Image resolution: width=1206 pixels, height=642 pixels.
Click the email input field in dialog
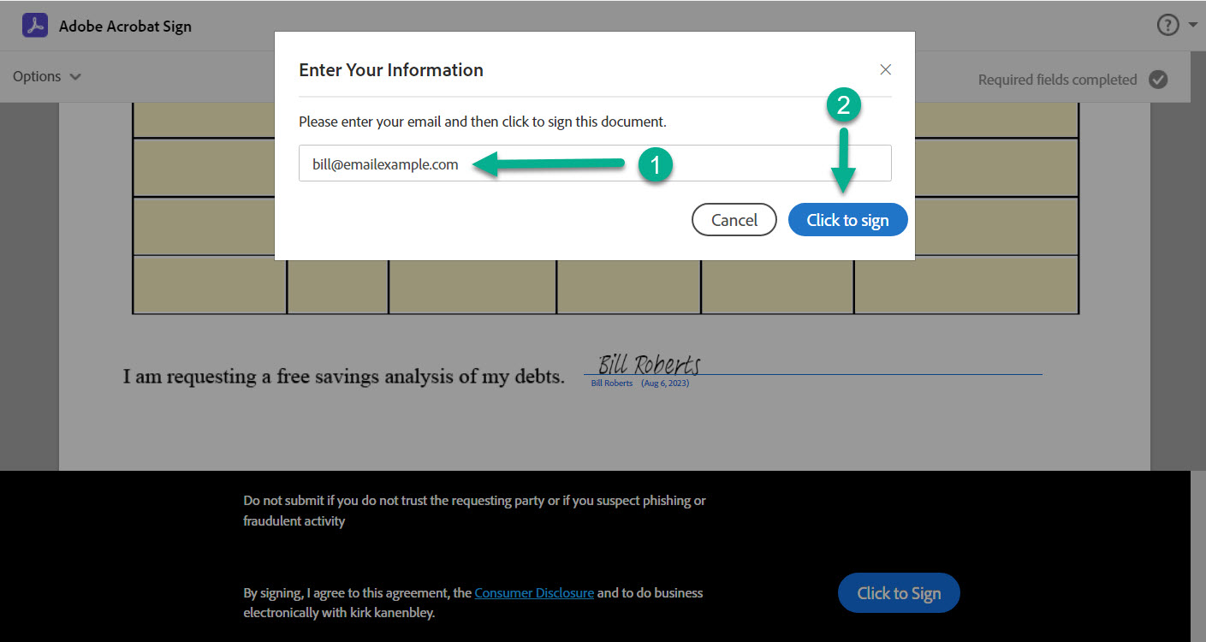click(x=595, y=163)
